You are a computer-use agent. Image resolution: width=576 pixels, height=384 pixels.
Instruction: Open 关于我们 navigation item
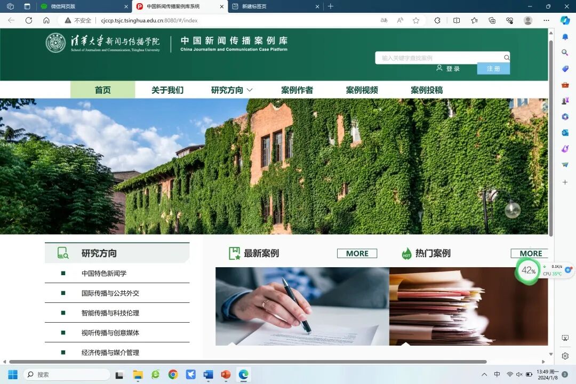167,90
